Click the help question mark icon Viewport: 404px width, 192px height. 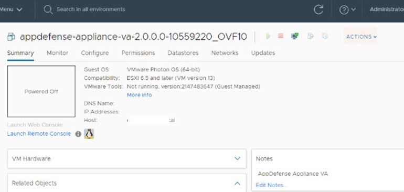[x=344, y=10]
